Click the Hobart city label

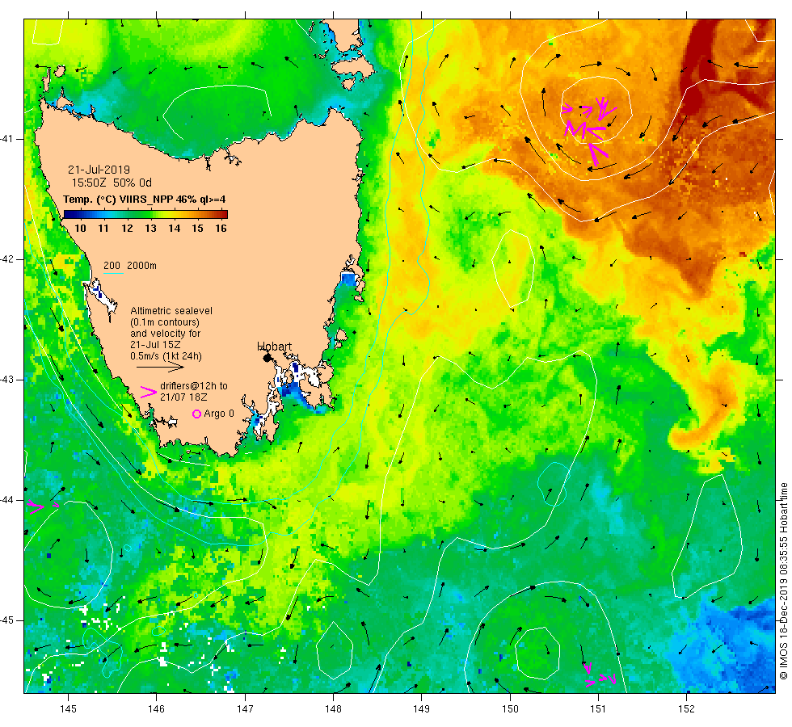pyautogui.click(x=274, y=347)
